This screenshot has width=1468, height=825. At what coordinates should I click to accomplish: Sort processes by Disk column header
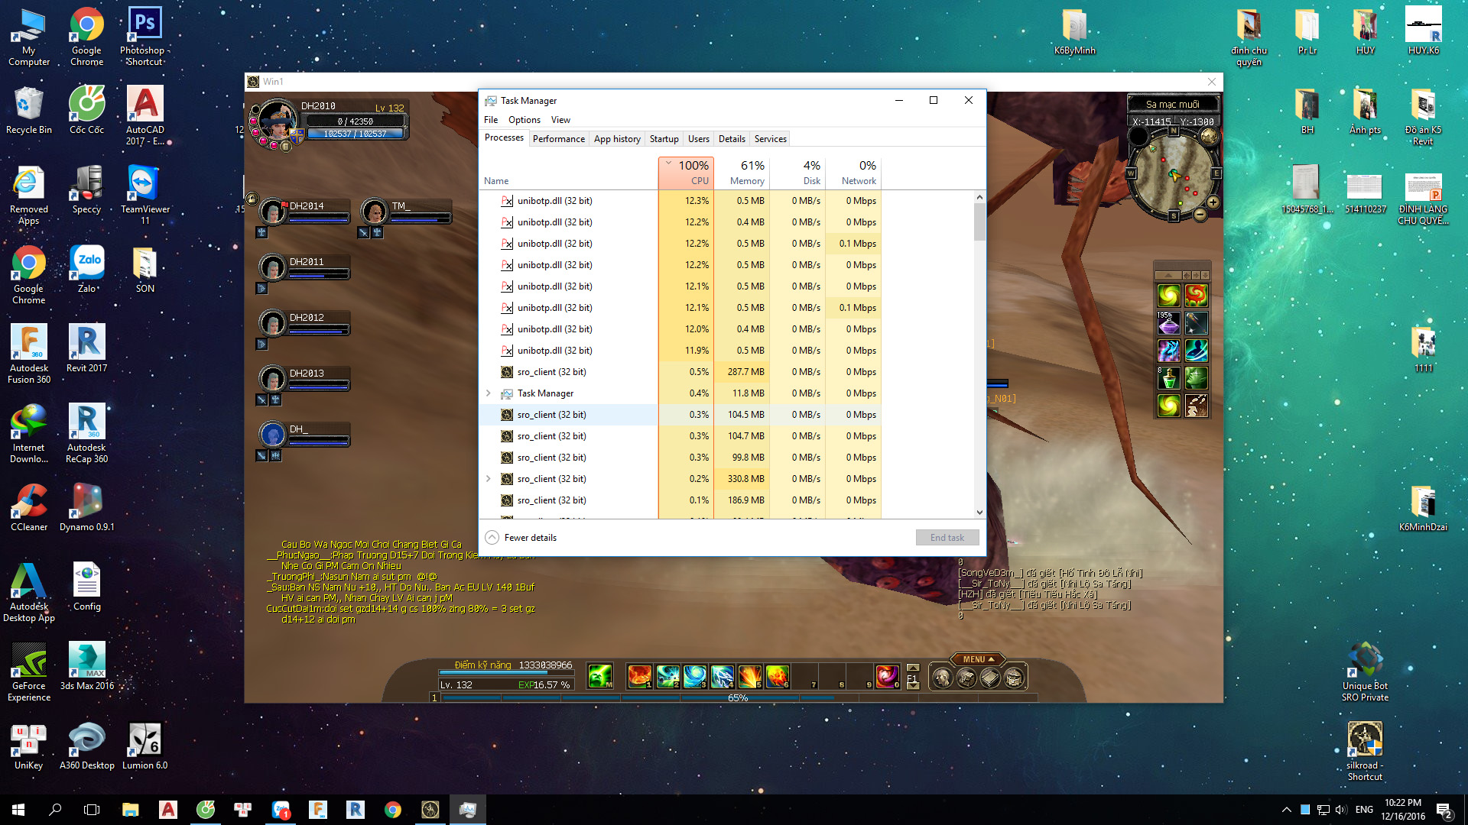click(797, 173)
